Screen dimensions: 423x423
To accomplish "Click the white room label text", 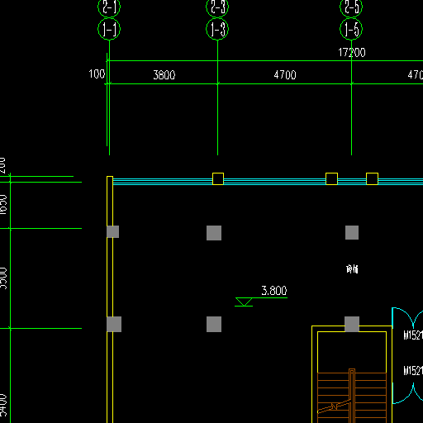I will tap(352, 269).
